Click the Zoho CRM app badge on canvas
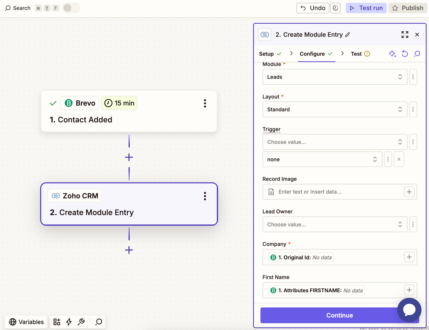Viewport: 429px width, 330px height. coord(75,196)
